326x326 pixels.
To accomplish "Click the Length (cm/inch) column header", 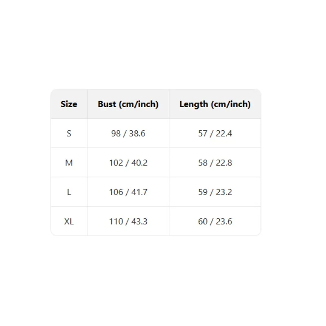I will [215, 104].
